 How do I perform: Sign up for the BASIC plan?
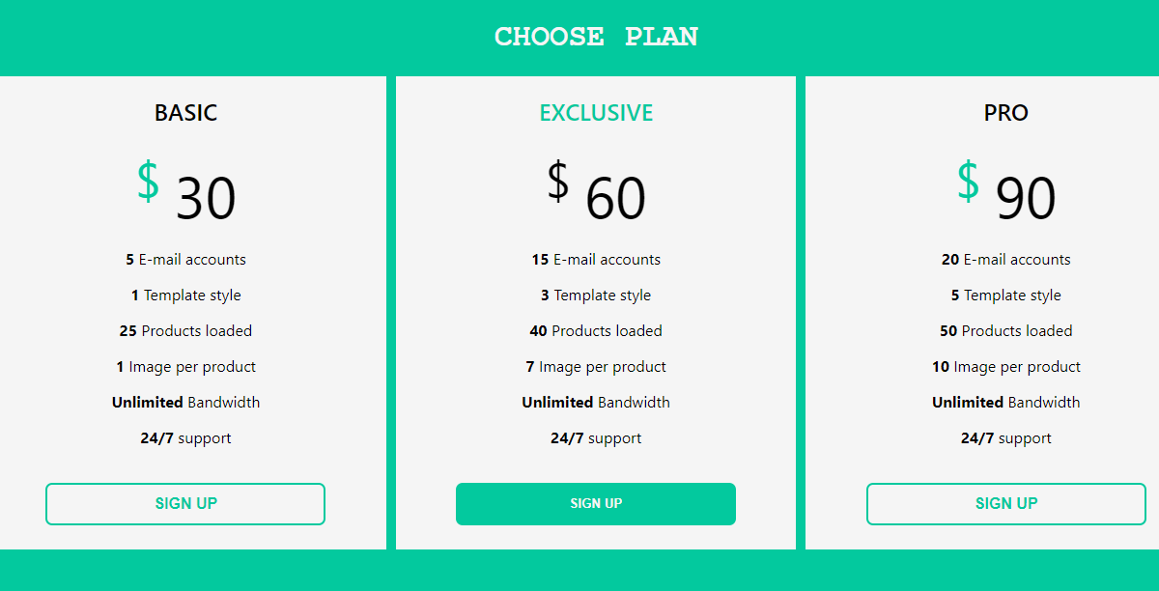point(185,503)
